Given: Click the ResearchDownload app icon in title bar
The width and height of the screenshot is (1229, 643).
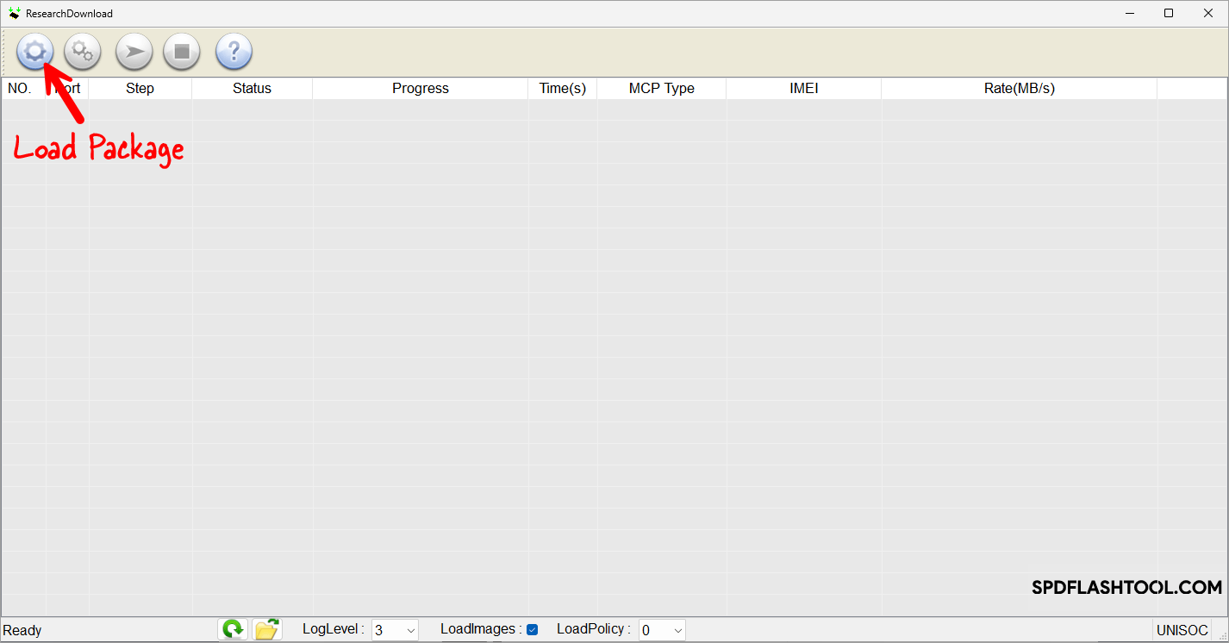Looking at the screenshot, I should [14, 13].
